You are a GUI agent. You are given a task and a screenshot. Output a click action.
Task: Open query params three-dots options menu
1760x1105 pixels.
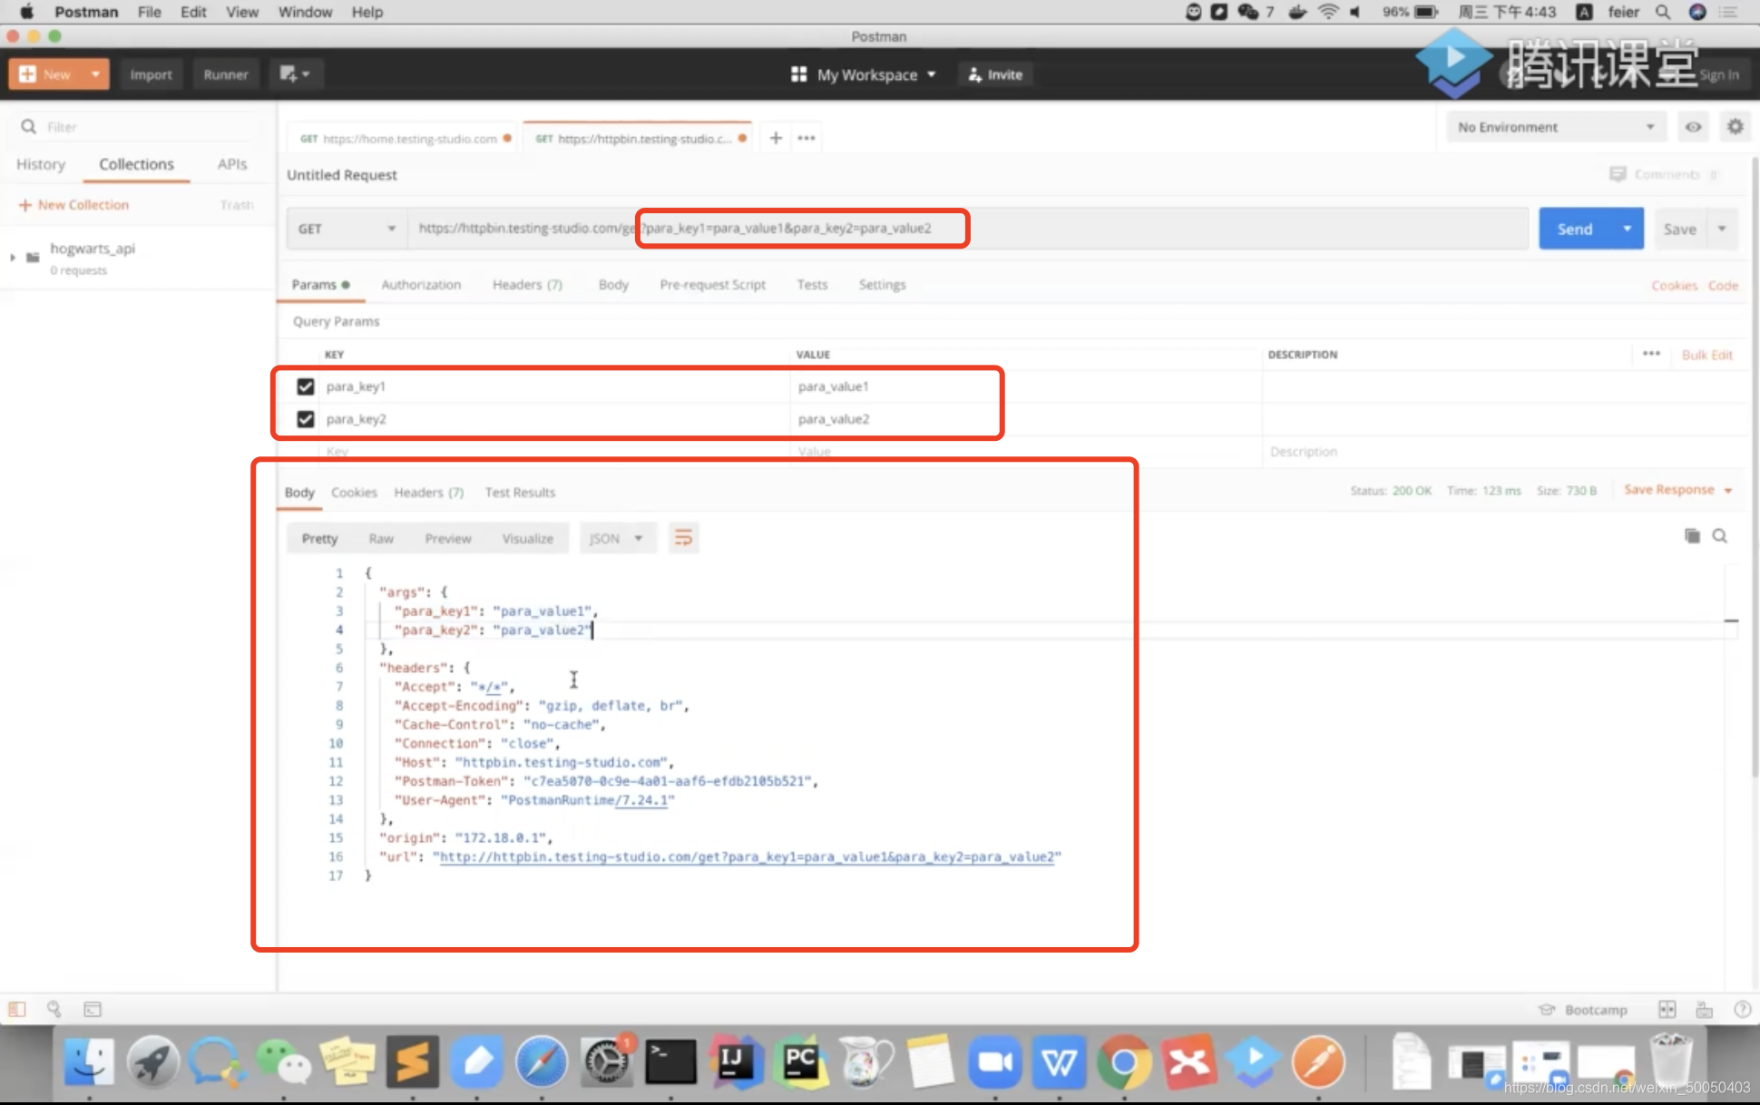[x=1651, y=354]
